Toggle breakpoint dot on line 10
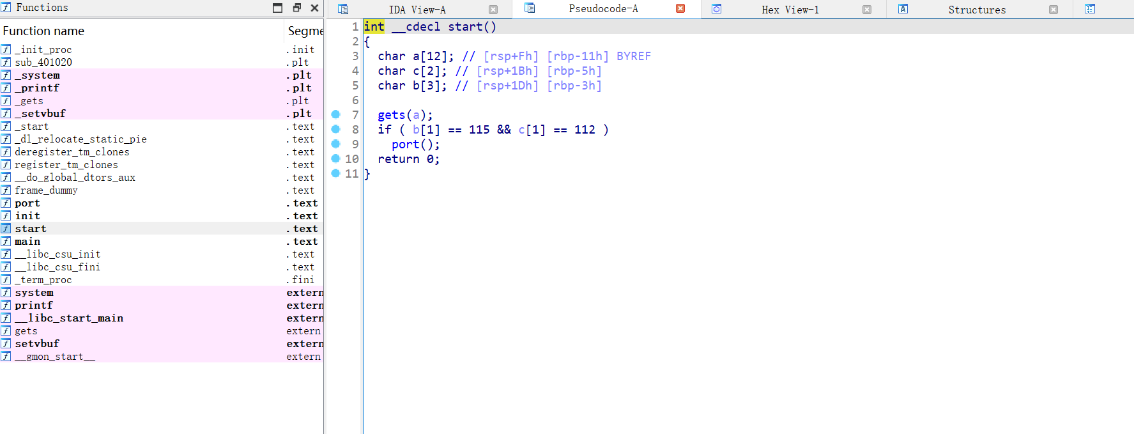The image size is (1134, 434). coord(335,159)
